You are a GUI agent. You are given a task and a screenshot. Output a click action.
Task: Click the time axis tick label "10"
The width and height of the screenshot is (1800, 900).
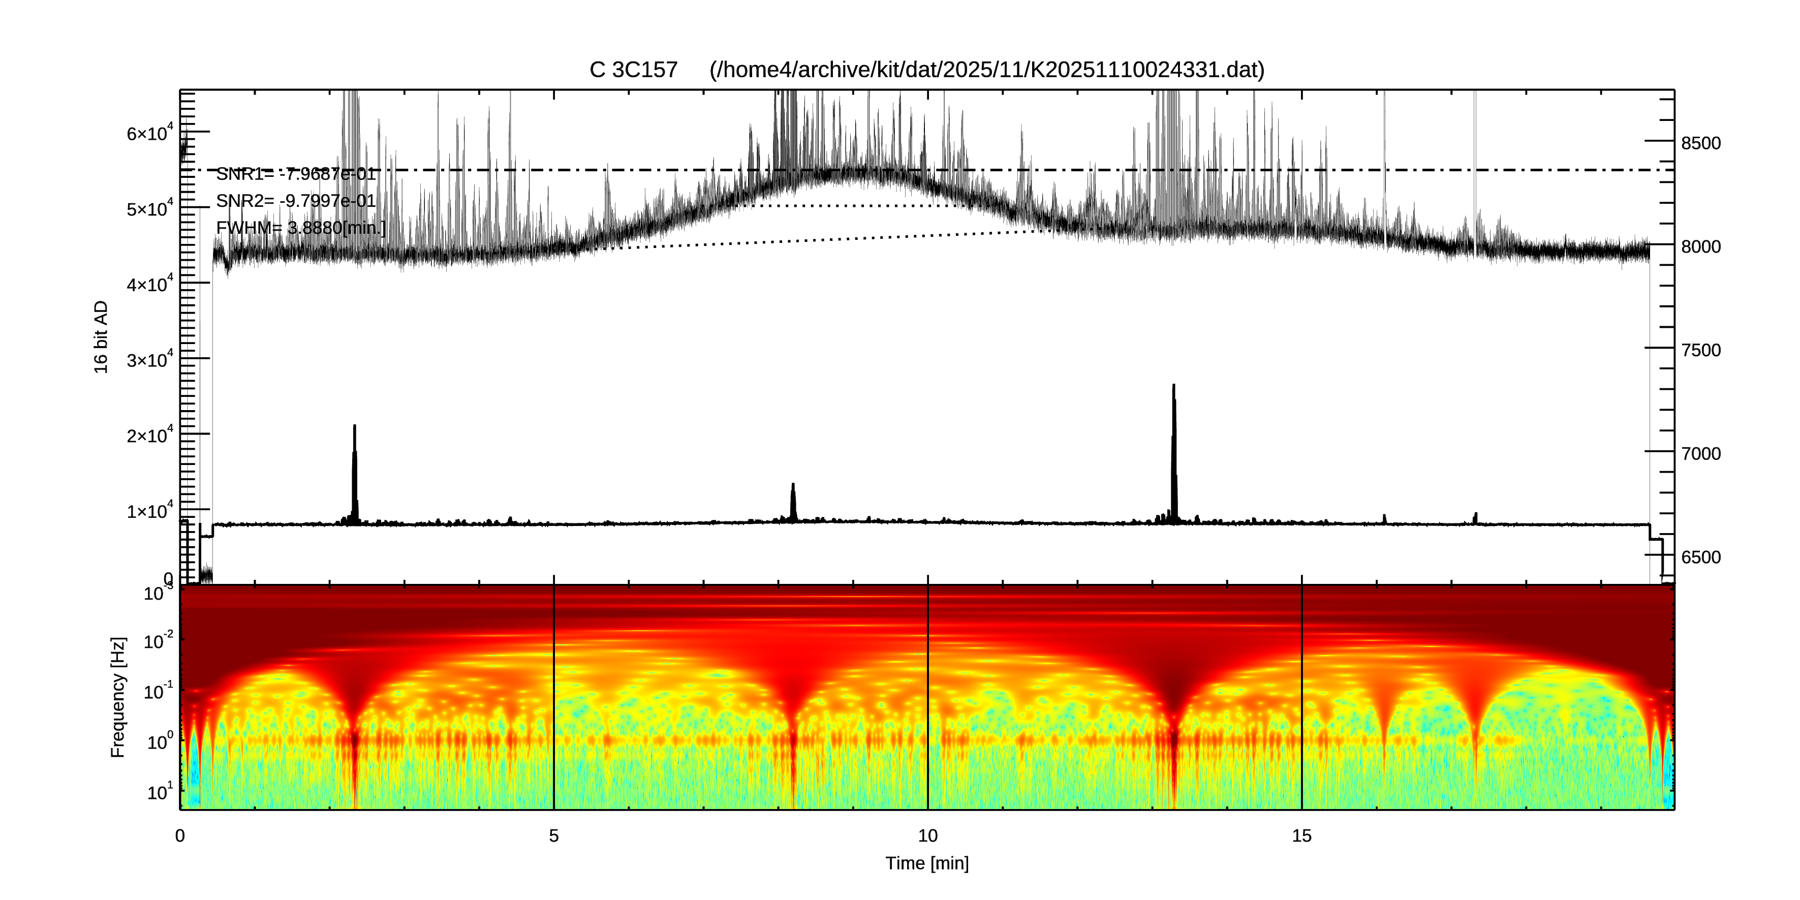(x=927, y=835)
